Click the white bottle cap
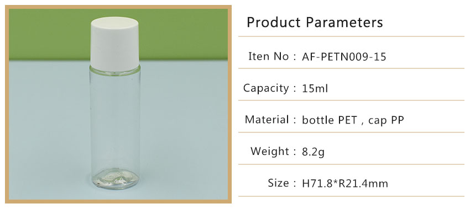 115,44
